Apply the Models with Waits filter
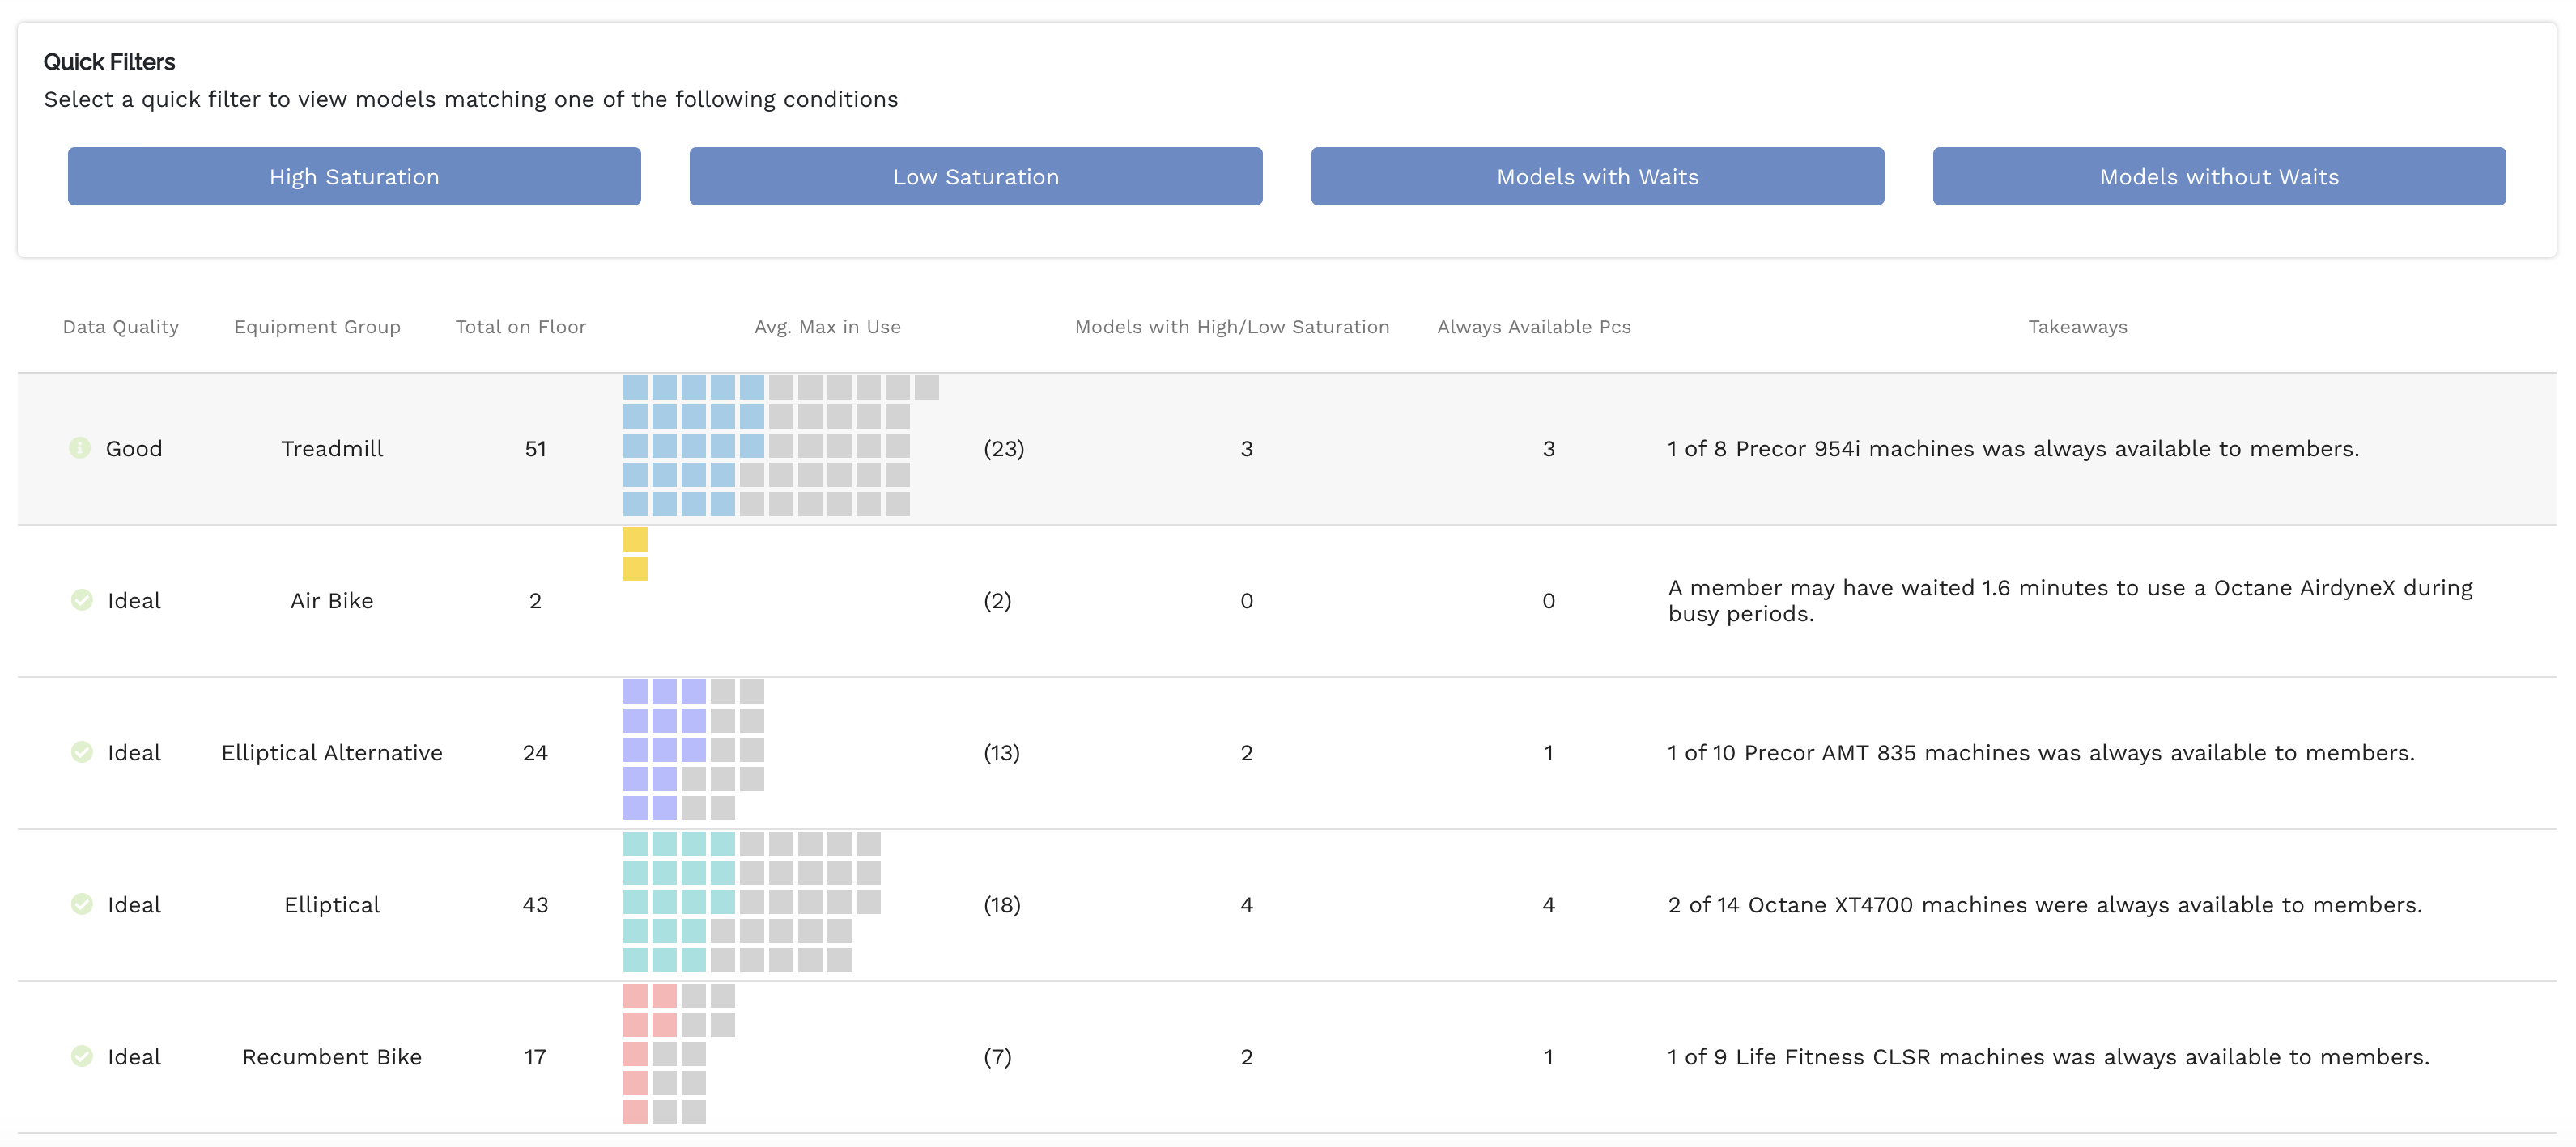The image size is (2576, 1147). pyautogui.click(x=1597, y=177)
